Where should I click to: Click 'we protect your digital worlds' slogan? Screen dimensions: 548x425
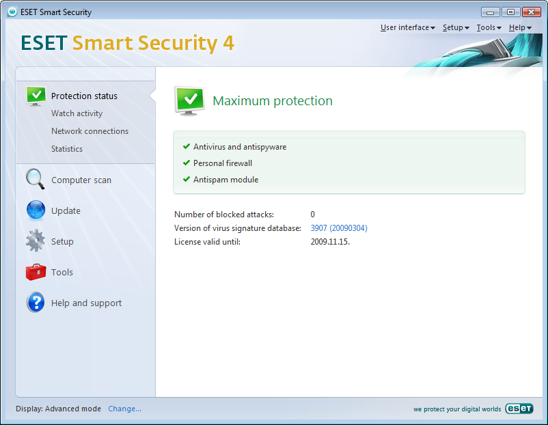[x=457, y=409]
